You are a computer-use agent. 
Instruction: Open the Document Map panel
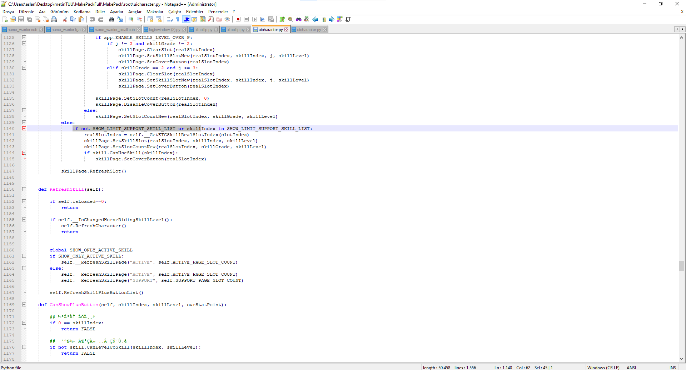(x=203, y=19)
